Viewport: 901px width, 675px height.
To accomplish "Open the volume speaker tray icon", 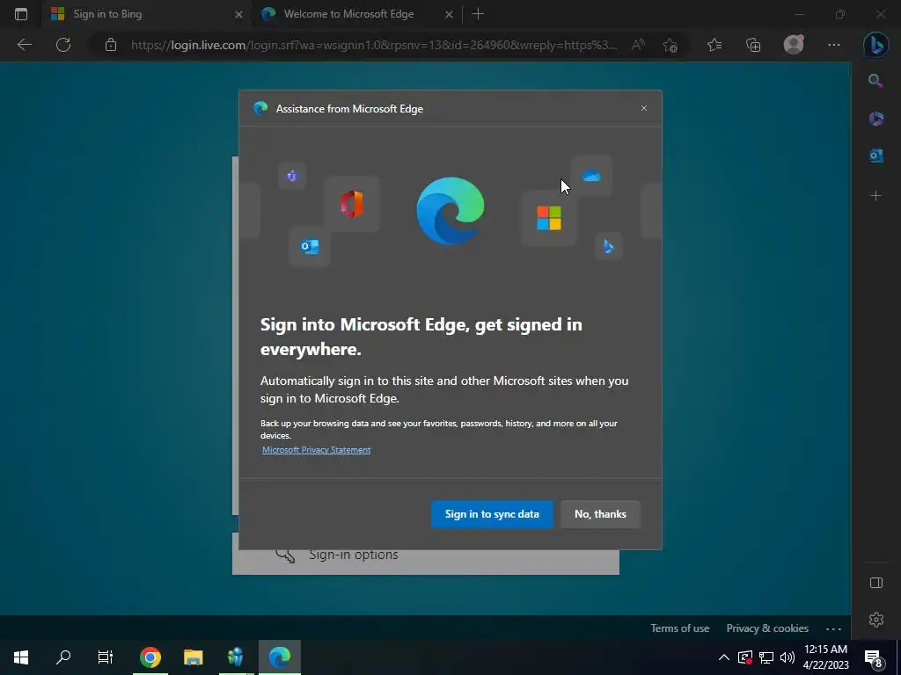I will click(x=787, y=657).
